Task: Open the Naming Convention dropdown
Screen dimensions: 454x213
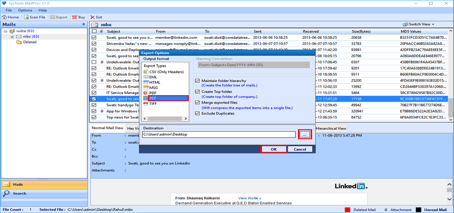Action: pyautogui.click(x=253, y=65)
